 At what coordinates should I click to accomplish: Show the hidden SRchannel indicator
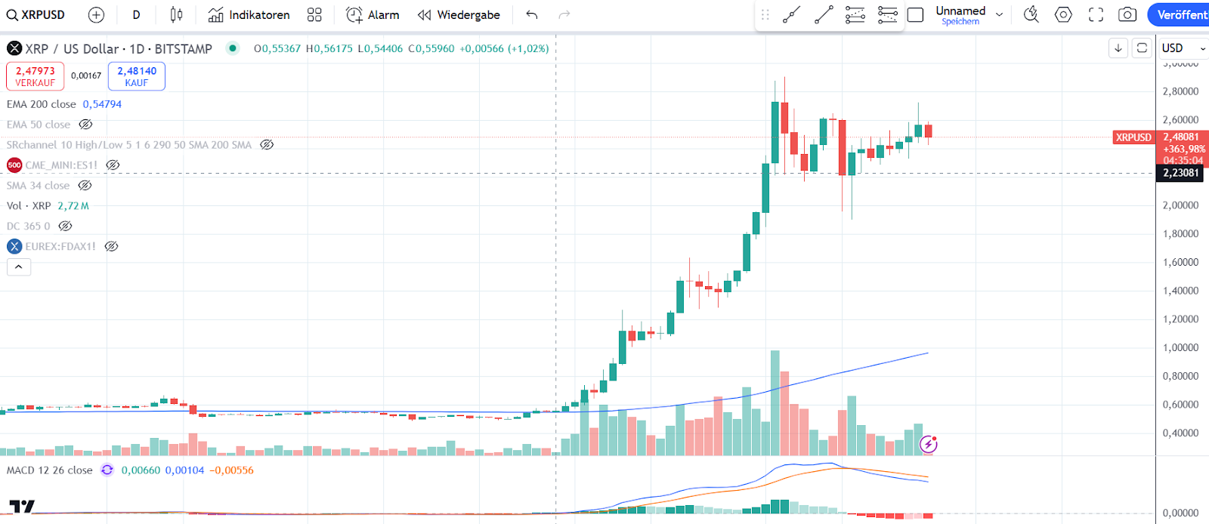(267, 145)
